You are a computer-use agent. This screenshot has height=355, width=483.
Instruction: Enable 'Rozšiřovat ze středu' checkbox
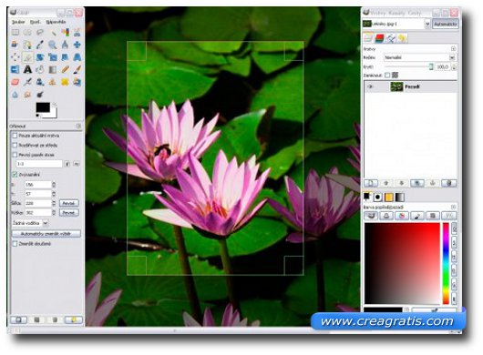pyautogui.click(x=15, y=145)
